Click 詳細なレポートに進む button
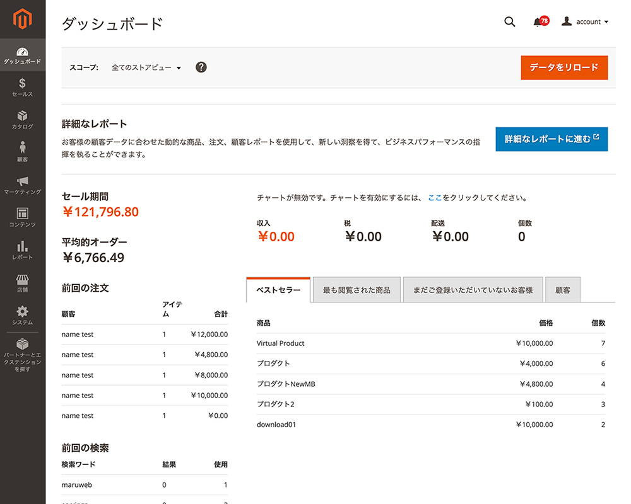 point(551,139)
